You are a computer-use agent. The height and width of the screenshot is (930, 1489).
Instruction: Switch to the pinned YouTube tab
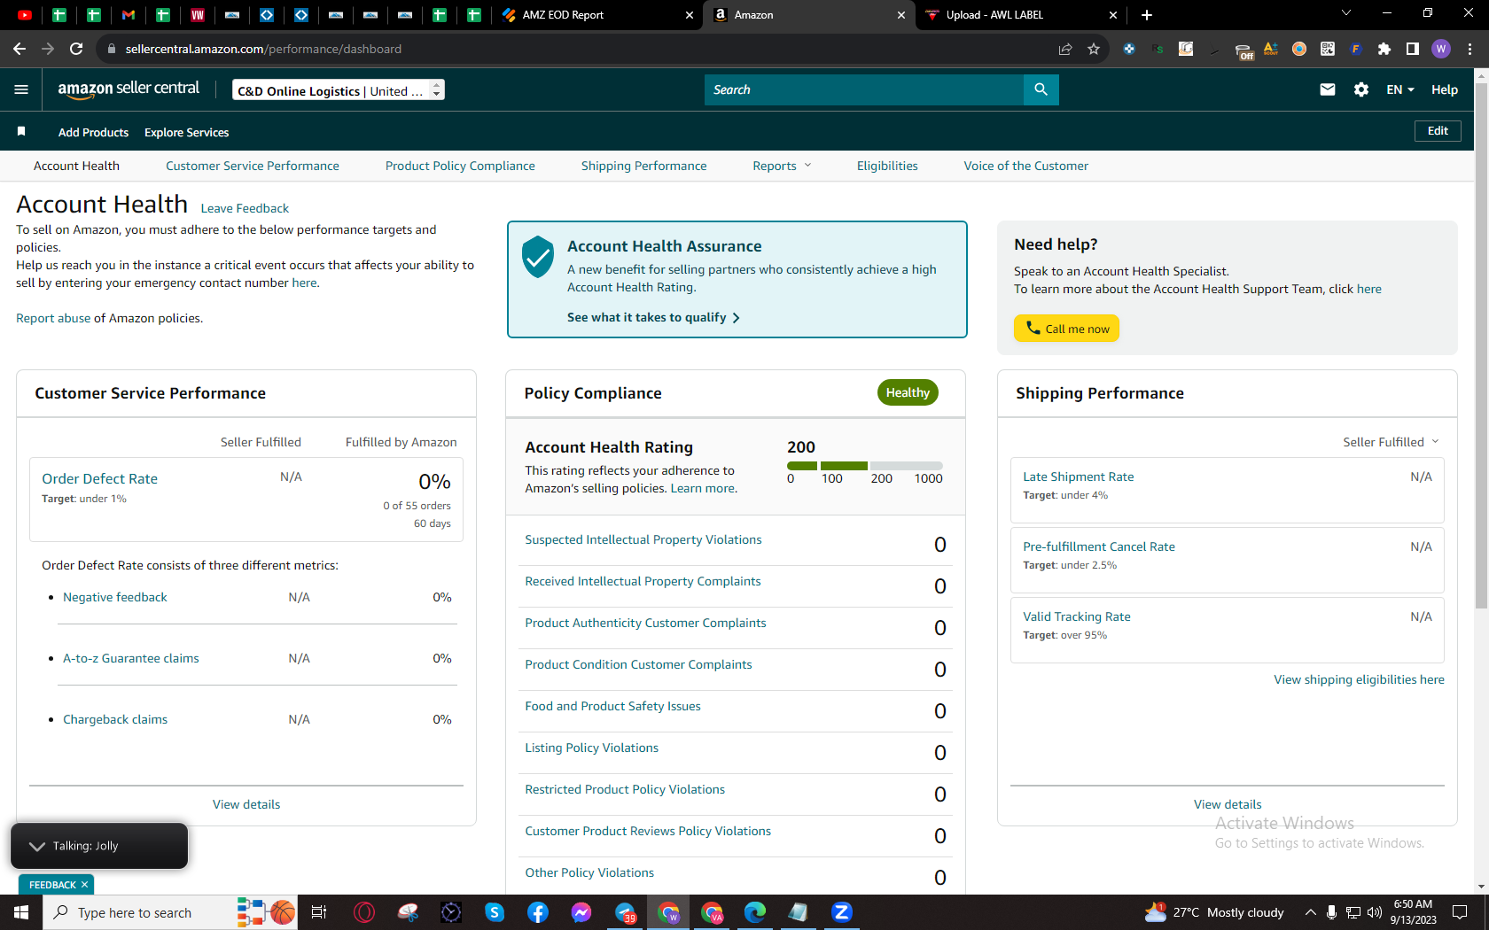(25, 15)
